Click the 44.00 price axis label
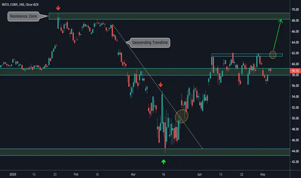Screen dimensions: 301x178 295,151
